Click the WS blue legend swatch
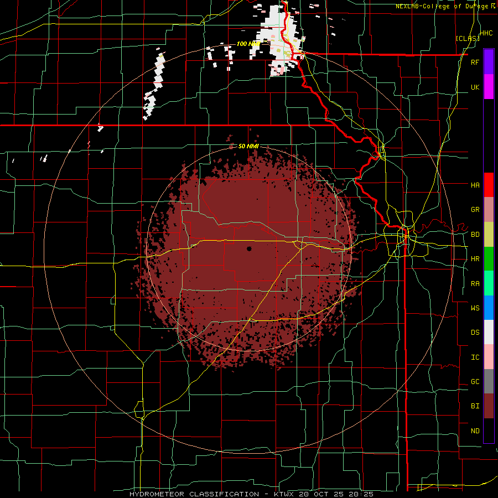 (489, 308)
